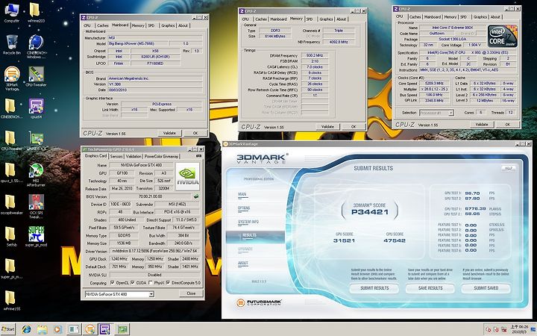Screen dimensions: 537x336
Task: Switch to Sensors tab in GPU-Z
Action: pos(116,156)
